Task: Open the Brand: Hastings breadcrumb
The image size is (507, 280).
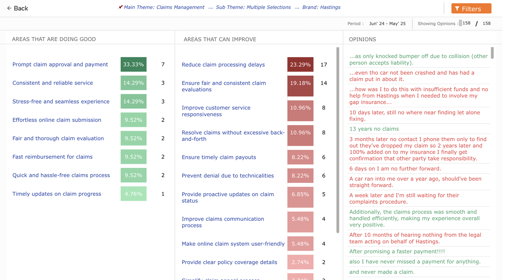Action: coord(321,7)
